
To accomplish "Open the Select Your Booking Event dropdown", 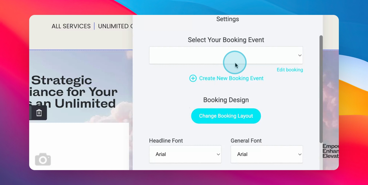I will [226, 55].
